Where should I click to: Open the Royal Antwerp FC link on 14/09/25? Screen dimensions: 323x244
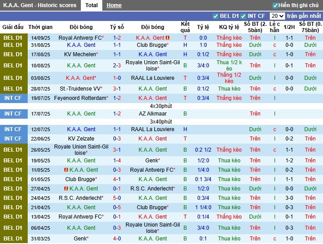[80, 38]
